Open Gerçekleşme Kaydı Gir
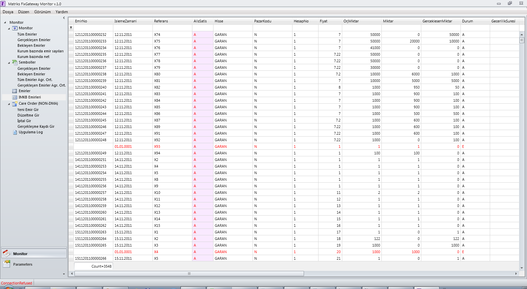The height and width of the screenshot is (289, 527). [x=36, y=126]
